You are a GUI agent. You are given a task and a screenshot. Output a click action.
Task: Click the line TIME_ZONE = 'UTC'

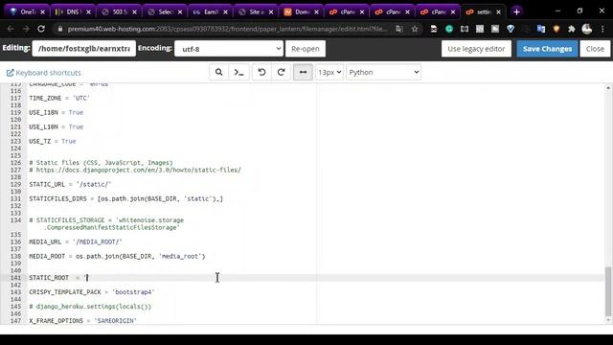point(59,98)
